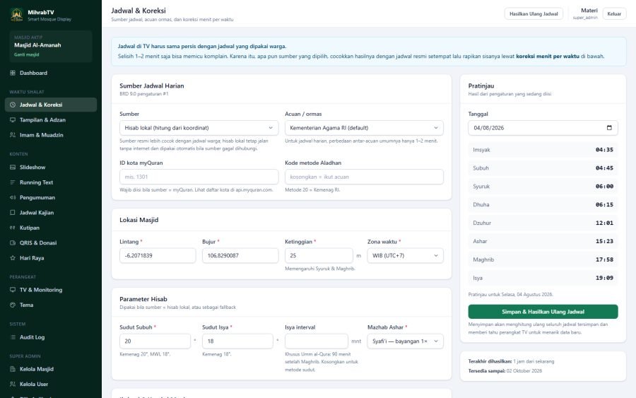Click the Syuruk 06:00 preview row

543,186
